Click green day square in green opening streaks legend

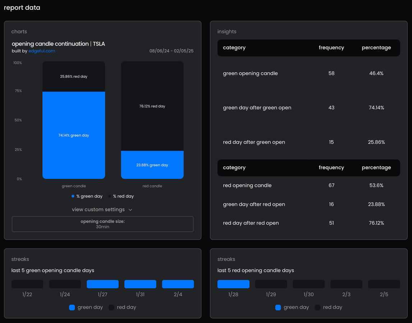(72, 307)
